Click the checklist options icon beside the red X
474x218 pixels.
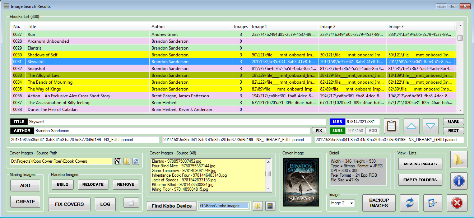pos(433,203)
